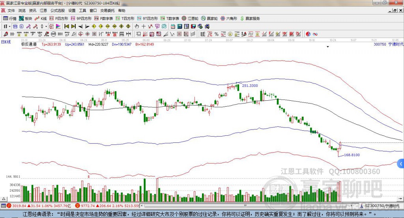Open the 六角形 hexagon tool
404x218 pixels.
(x=229, y=18)
